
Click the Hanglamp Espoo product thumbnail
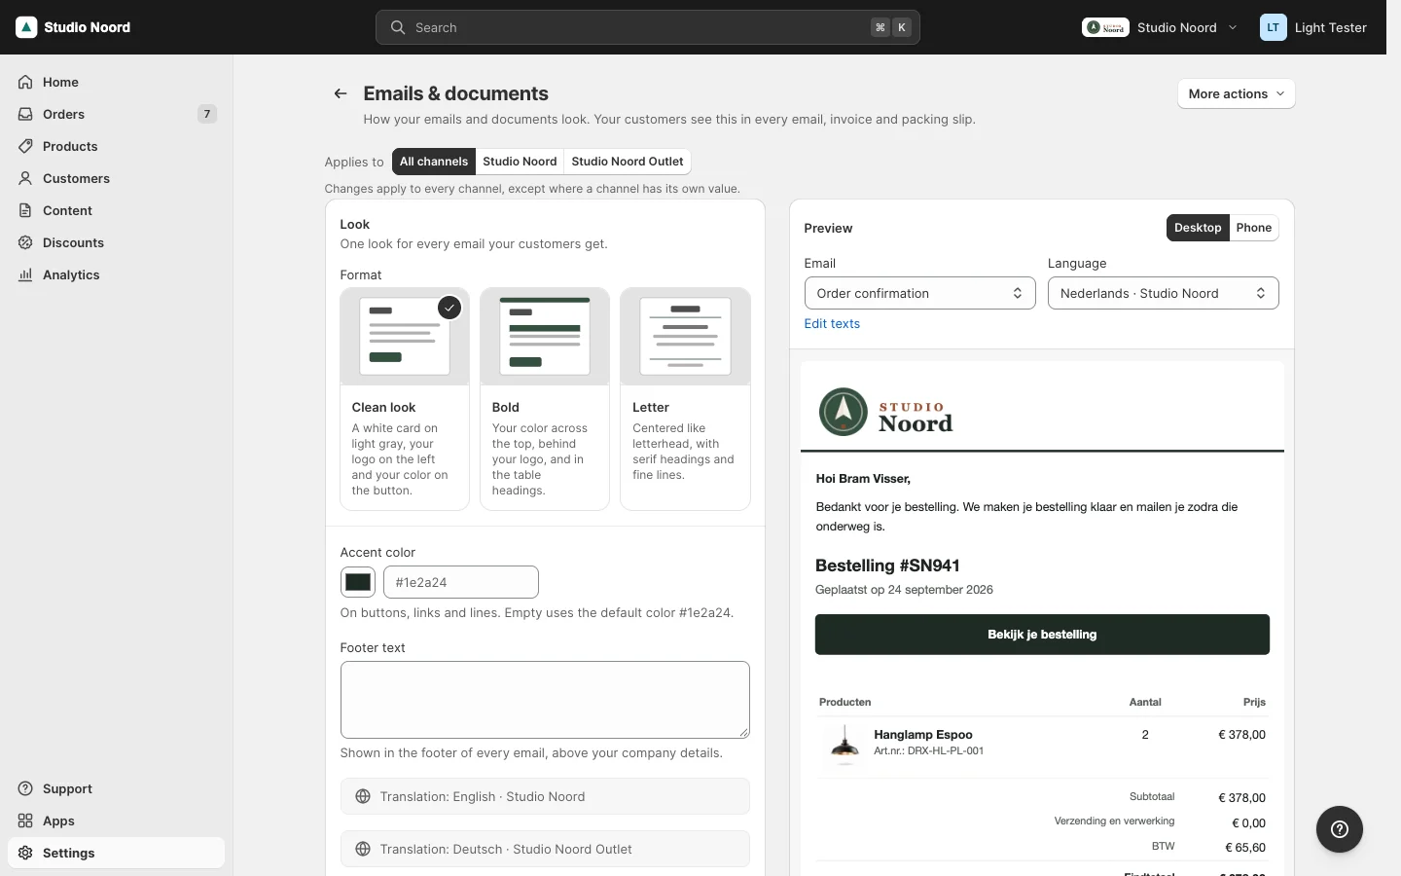(x=844, y=746)
